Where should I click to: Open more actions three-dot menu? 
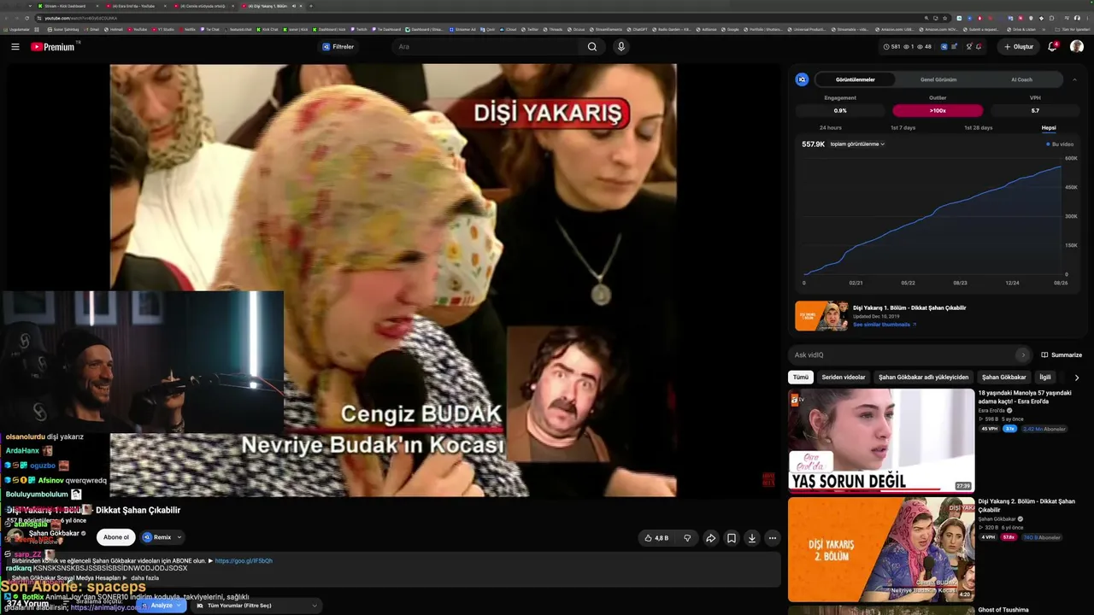(x=773, y=538)
